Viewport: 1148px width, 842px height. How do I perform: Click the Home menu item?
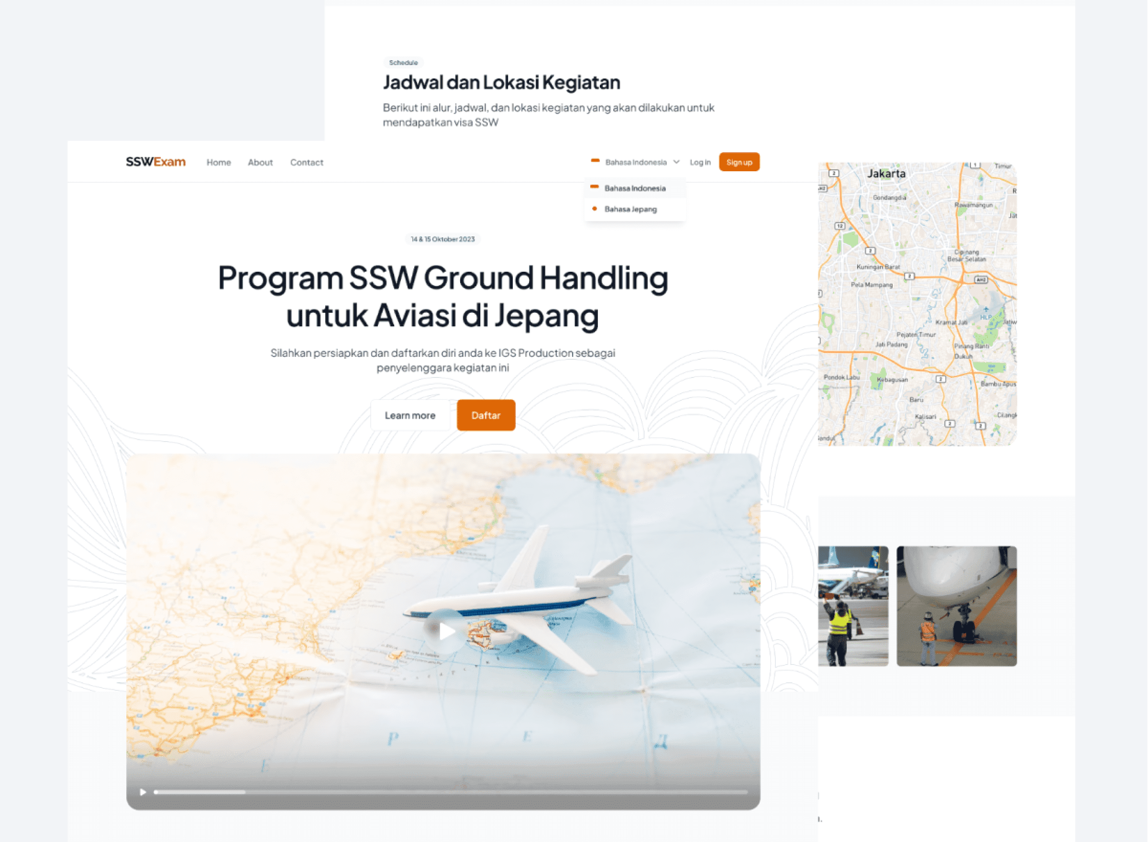click(218, 162)
